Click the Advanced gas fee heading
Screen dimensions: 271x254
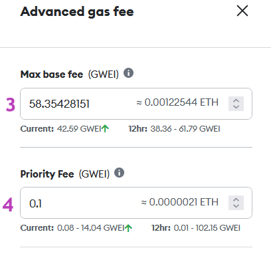coord(77,12)
